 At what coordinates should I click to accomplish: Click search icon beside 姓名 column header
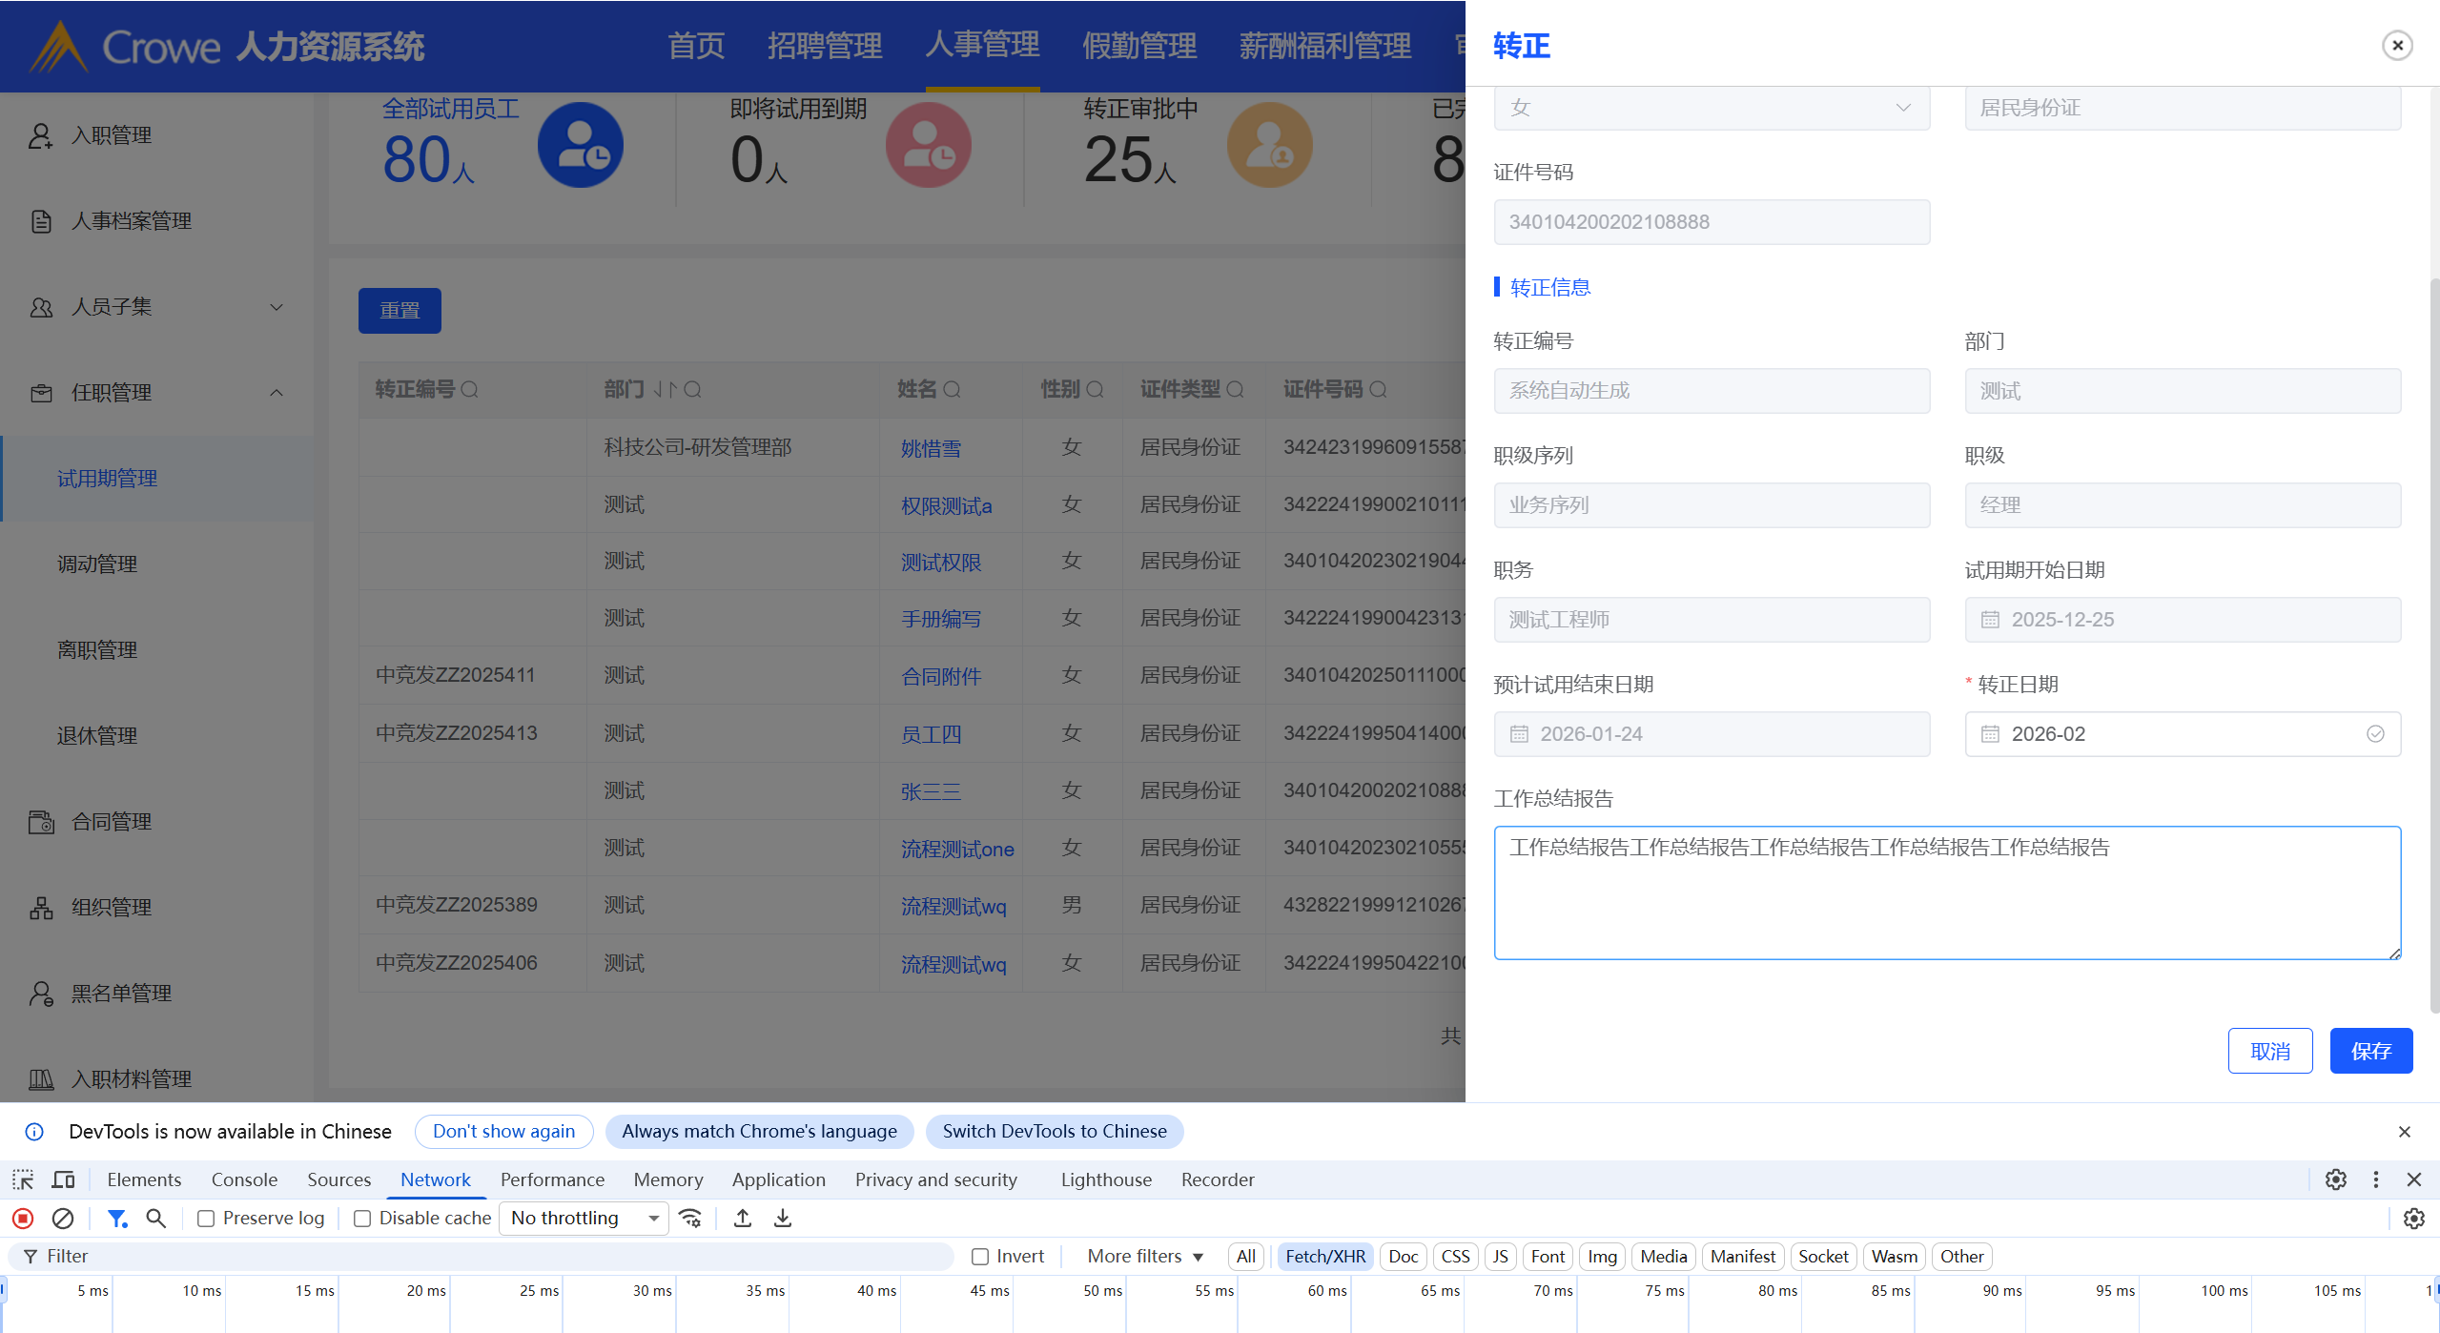(x=952, y=389)
